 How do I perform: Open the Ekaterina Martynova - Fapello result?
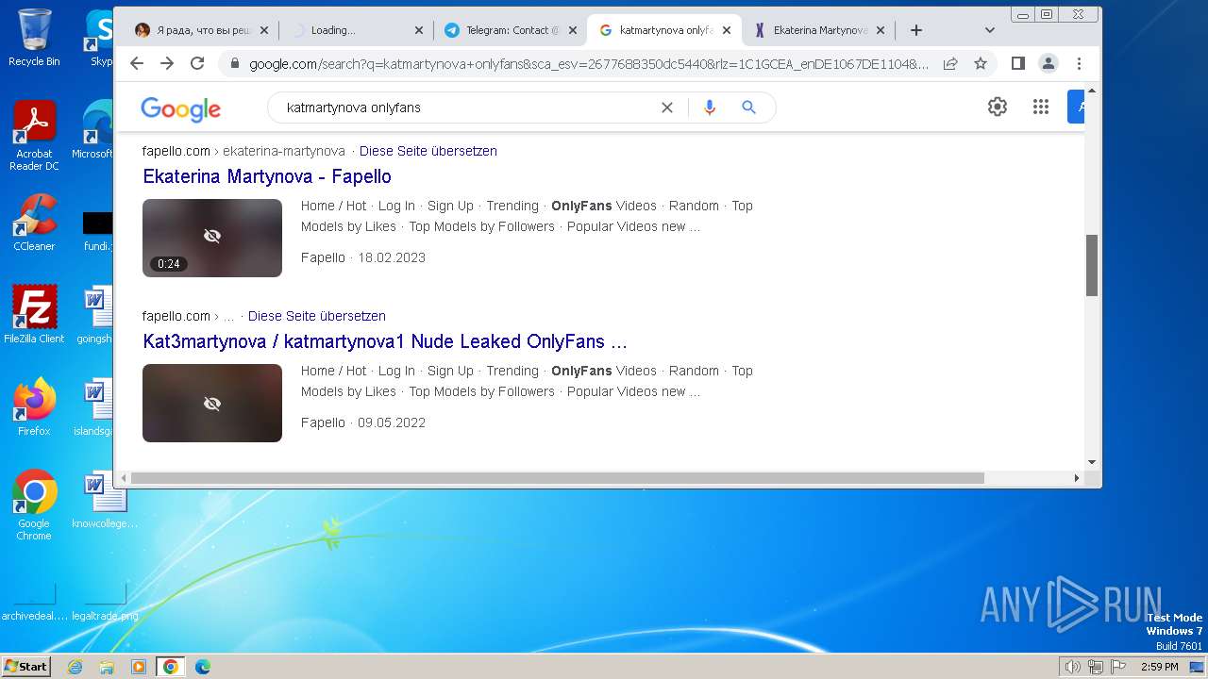pos(267,176)
